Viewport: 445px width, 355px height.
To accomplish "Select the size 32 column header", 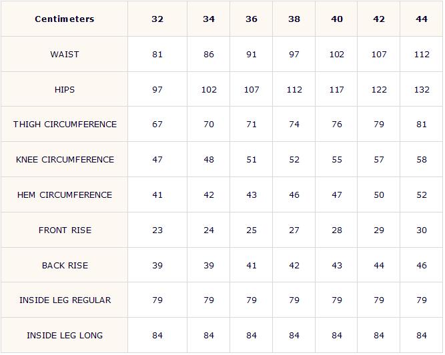I will click(x=157, y=19).
